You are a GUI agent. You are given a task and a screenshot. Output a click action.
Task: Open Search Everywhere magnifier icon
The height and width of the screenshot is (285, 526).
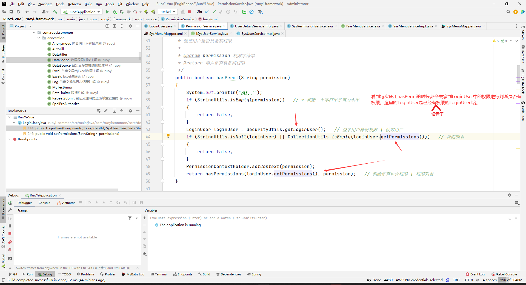coord(508,12)
